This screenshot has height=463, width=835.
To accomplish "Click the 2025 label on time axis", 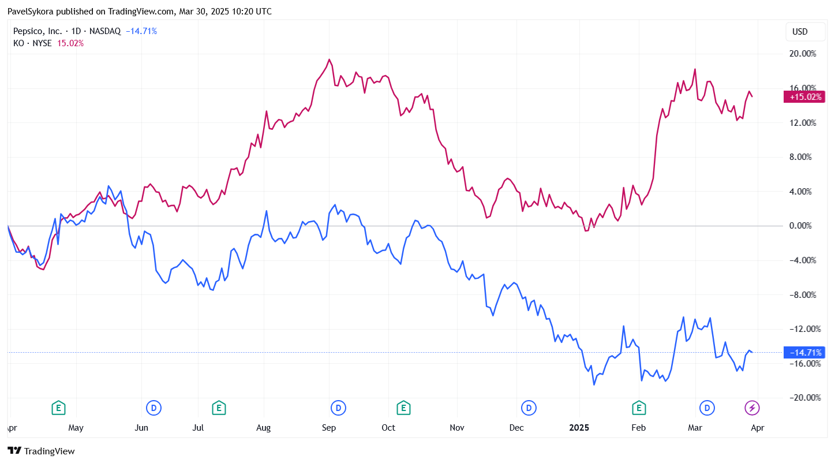I will [x=579, y=428].
